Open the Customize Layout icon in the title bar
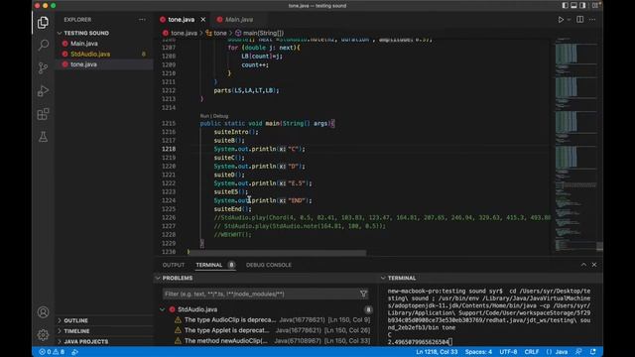Viewport: 635px width, 357px height. [x=595, y=6]
